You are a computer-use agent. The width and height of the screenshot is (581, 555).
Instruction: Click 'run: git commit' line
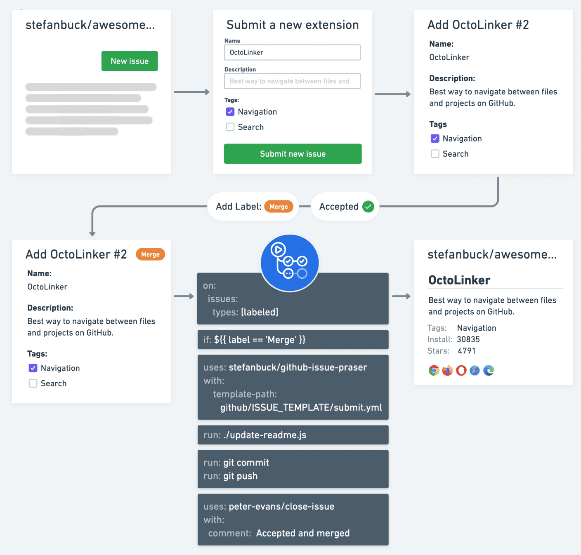(x=236, y=463)
